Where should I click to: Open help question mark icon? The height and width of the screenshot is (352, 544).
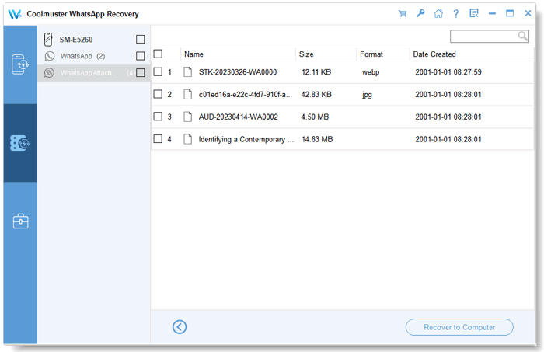(x=456, y=13)
